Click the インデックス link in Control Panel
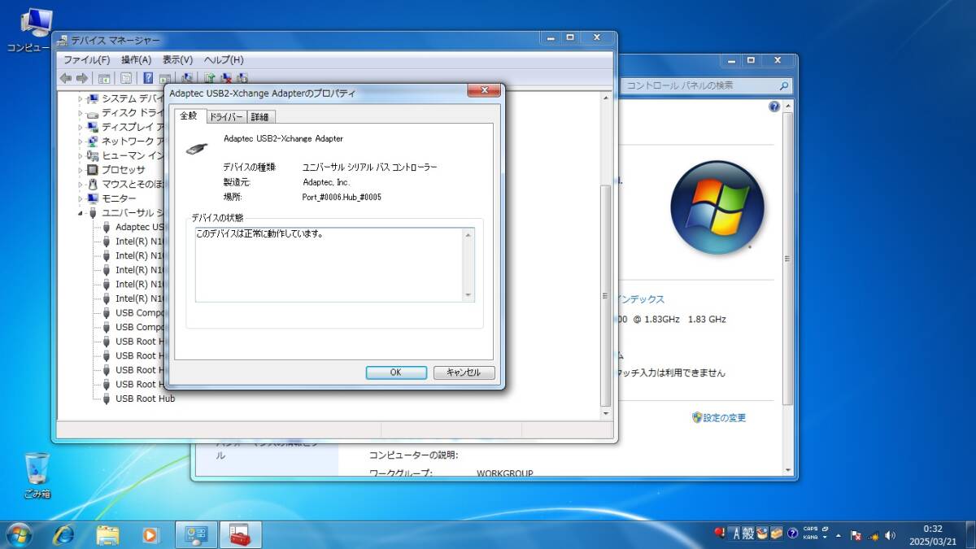 click(641, 299)
